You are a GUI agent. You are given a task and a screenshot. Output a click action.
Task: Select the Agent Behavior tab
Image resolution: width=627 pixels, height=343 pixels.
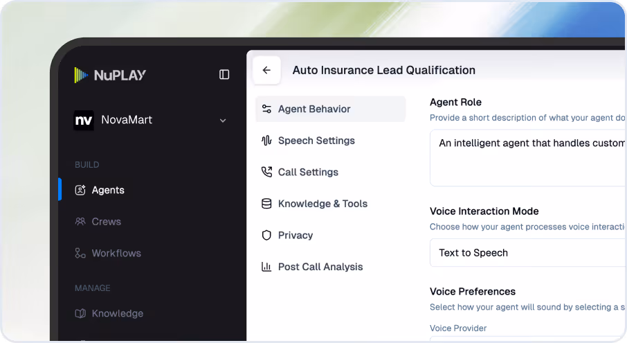pos(330,109)
